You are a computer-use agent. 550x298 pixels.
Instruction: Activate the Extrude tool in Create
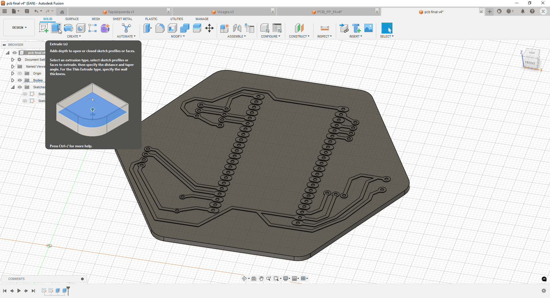[56, 28]
